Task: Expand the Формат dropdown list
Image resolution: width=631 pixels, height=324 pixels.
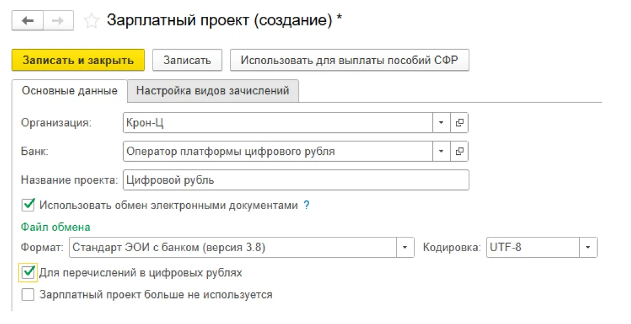Action: click(x=405, y=248)
